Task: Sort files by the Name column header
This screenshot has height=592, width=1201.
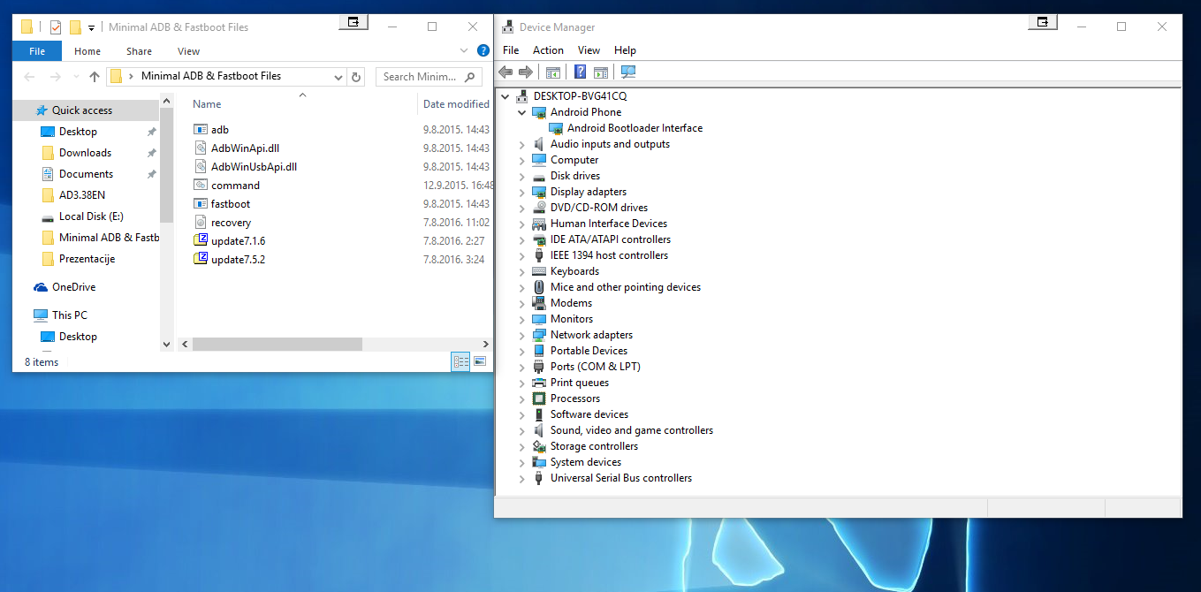Action: pos(208,104)
